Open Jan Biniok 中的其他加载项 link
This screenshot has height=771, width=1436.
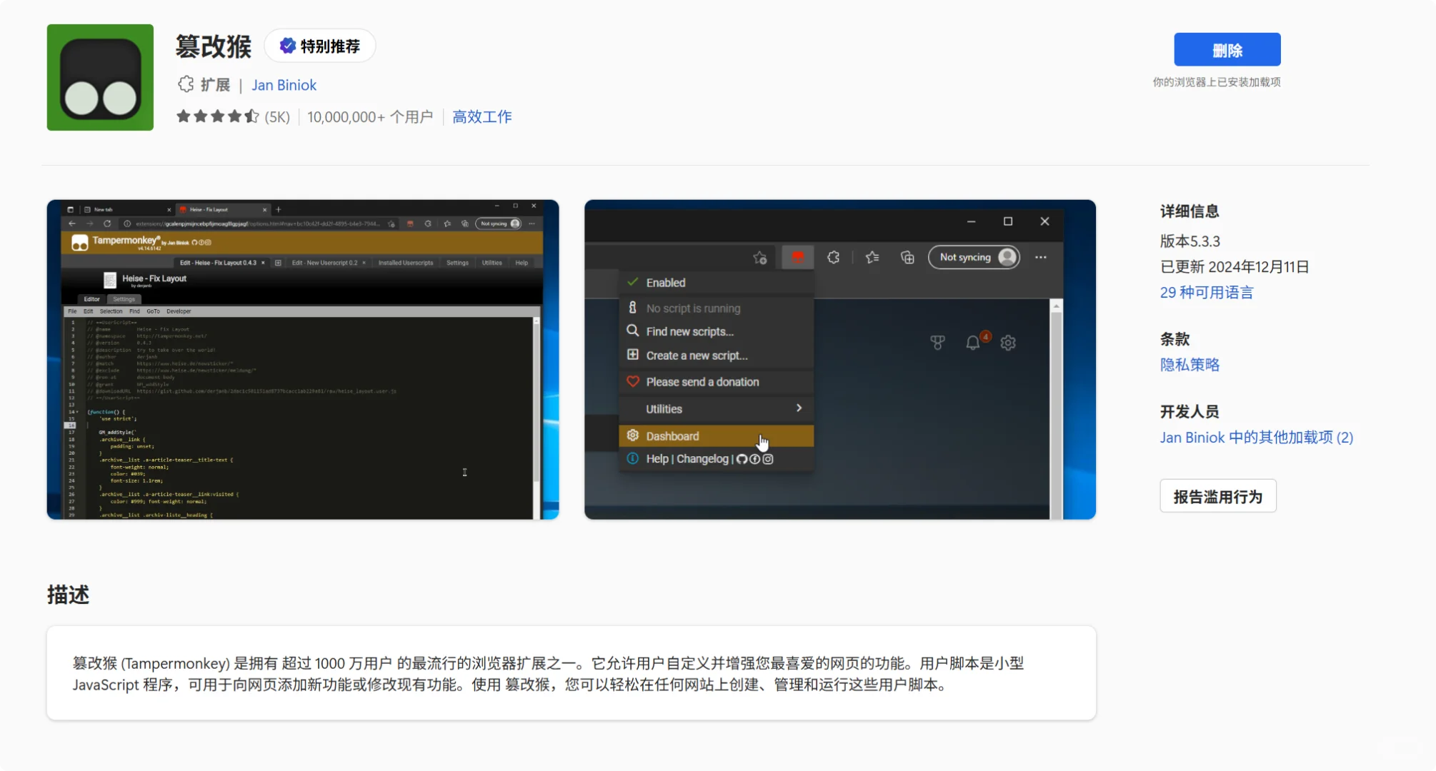1256,438
